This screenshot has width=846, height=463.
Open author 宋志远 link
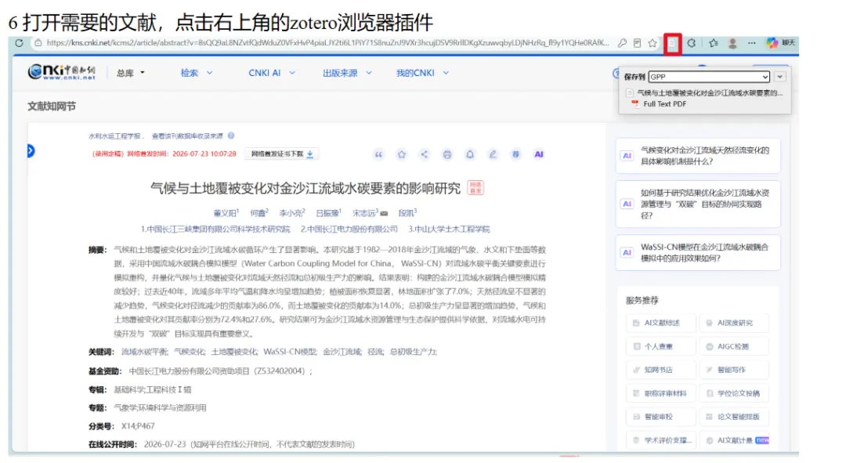pyautogui.click(x=364, y=213)
